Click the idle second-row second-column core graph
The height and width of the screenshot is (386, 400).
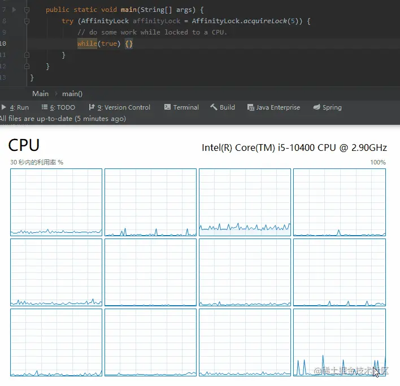pos(150,272)
